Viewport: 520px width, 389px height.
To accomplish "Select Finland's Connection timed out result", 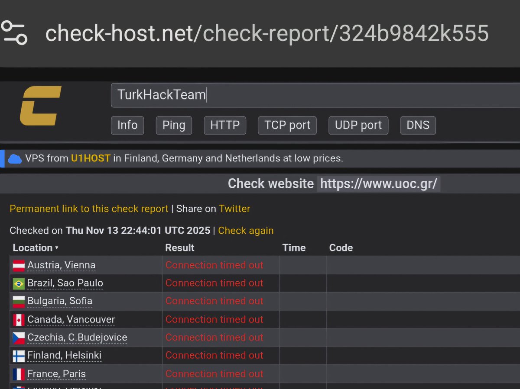I will click(x=214, y=356).
